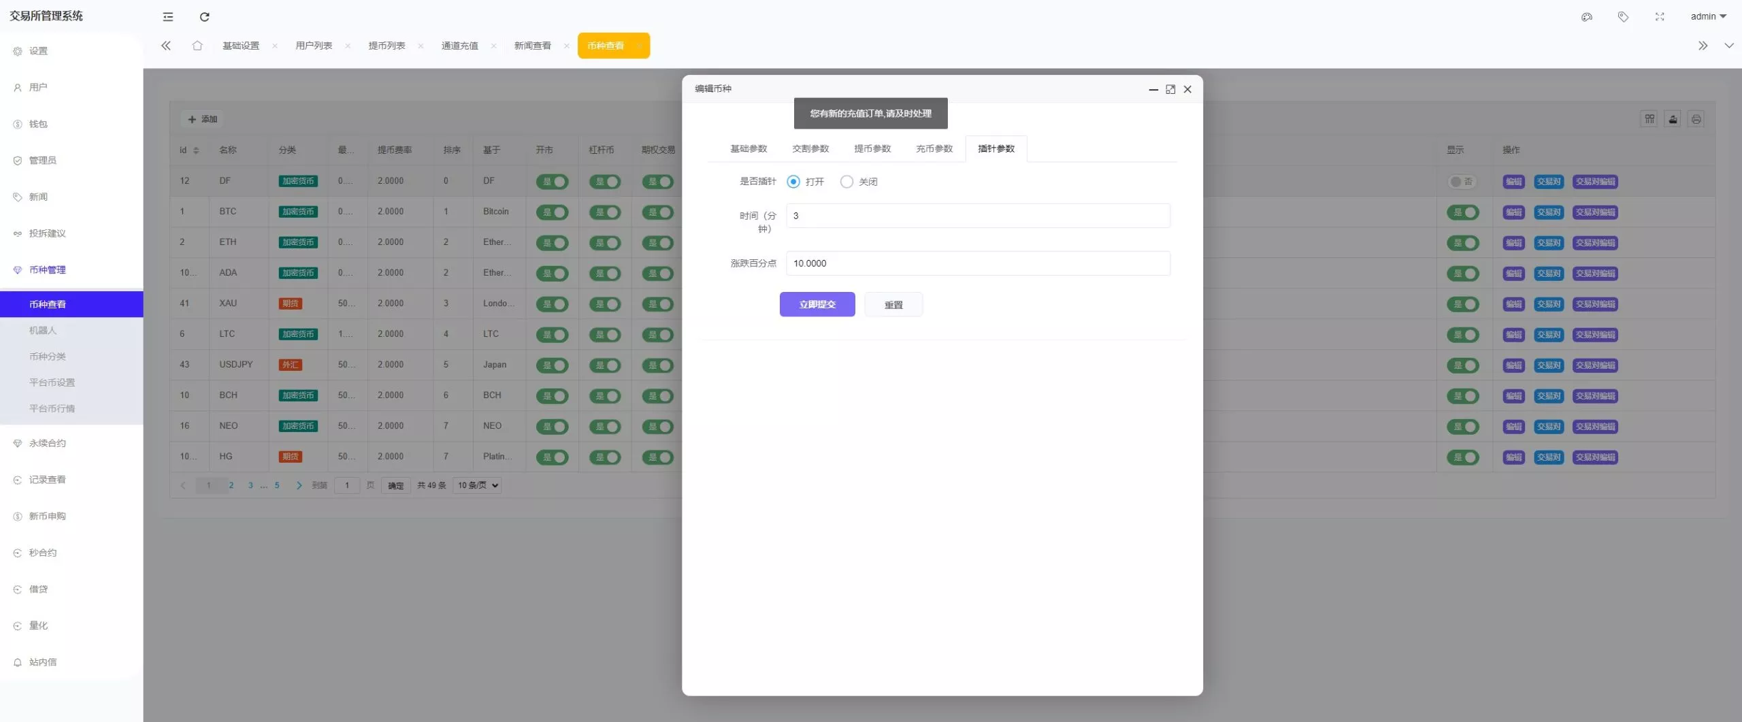The width and height of the screenshot is (1742, 722).
Task: Open the 10条/页 page size dropdown
Action: [x=476, y=485]
